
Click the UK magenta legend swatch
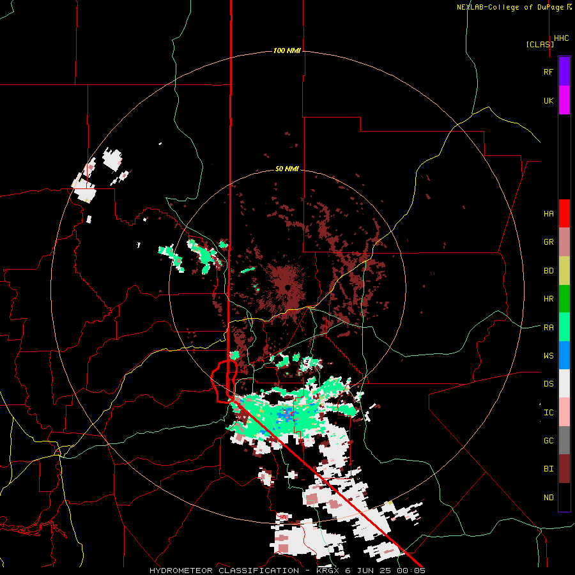(564, 100)
